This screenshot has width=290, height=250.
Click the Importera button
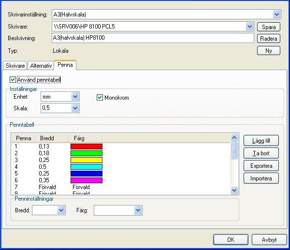click(261, 178)
